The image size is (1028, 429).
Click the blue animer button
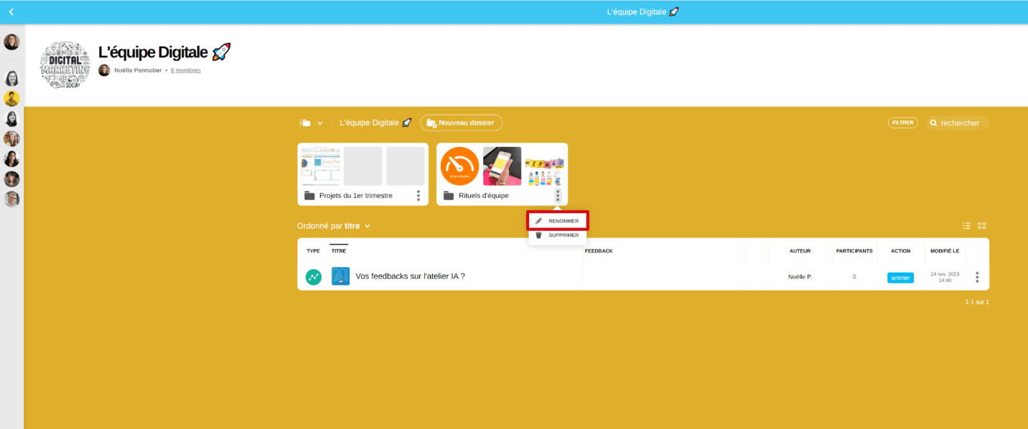pyautogui.click(x=900, y=278)
